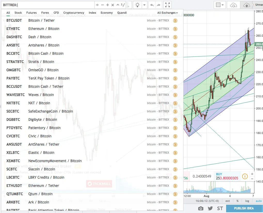
Task: Choose NXTBTC NXT / Bitcoin result
Action: 92,103
